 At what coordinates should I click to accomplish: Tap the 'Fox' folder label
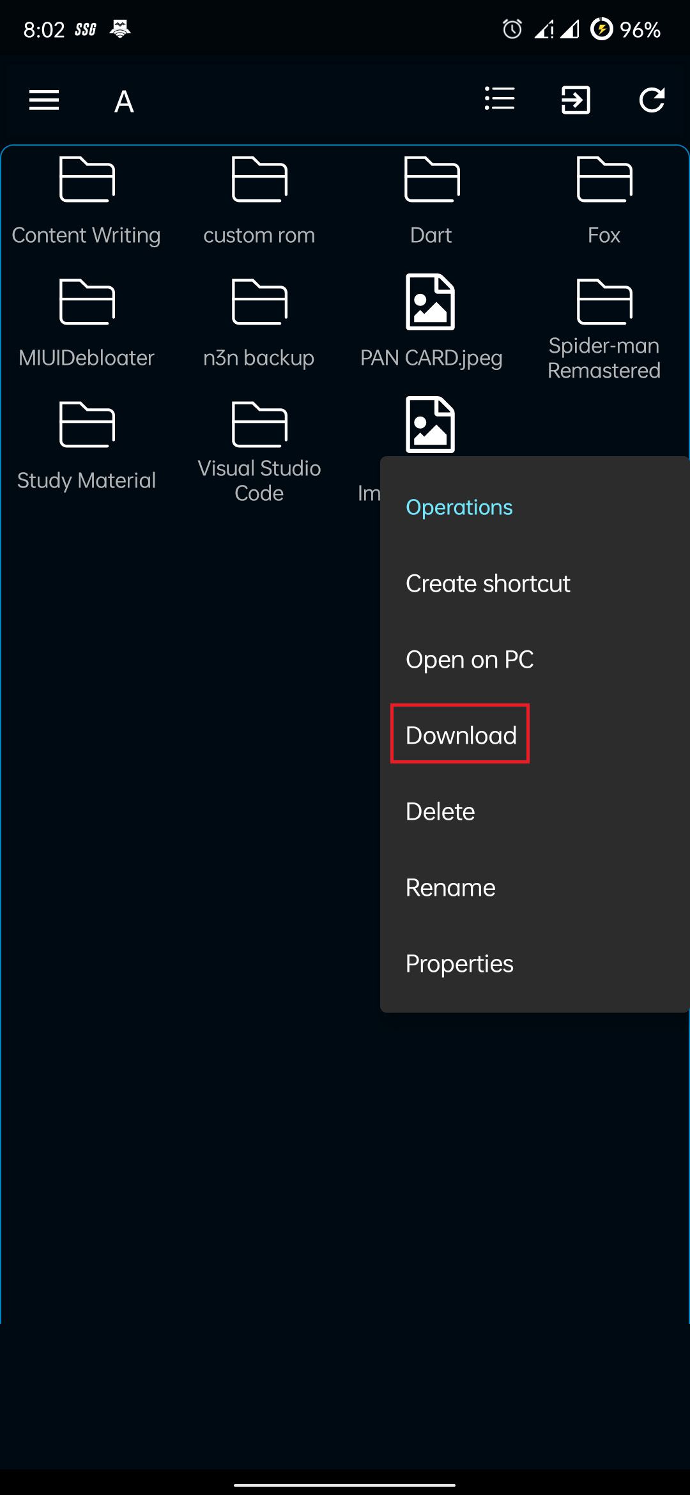point(604,235)
